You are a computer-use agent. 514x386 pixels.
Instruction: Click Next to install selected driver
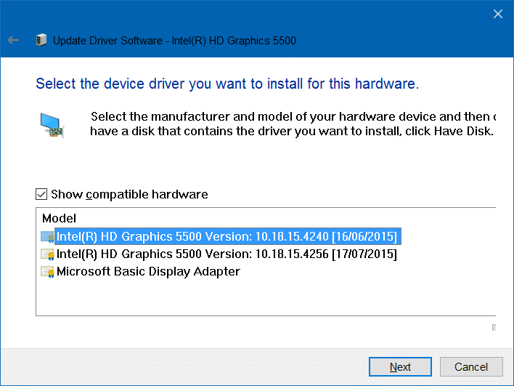(x=400, y=366)
